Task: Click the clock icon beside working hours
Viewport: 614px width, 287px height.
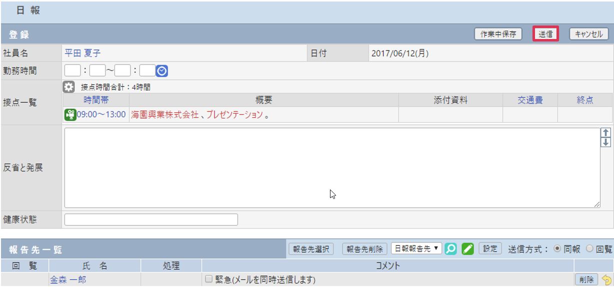Action: [x=161, y=71]
